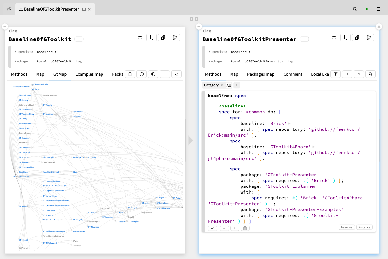Click the stacked-pages icon in BaselineOfGToolkit pane

(163, 38)
